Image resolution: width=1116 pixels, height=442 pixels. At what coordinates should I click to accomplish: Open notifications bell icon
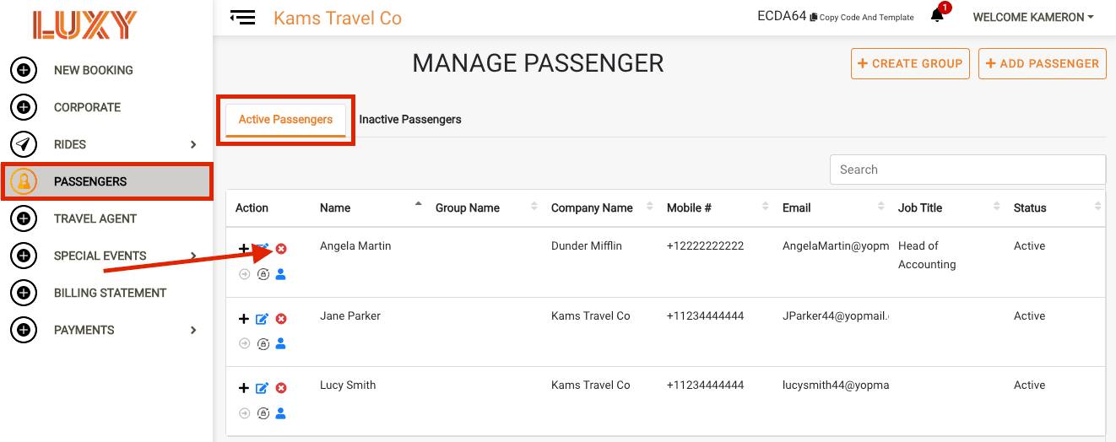[x=937, y=16]
